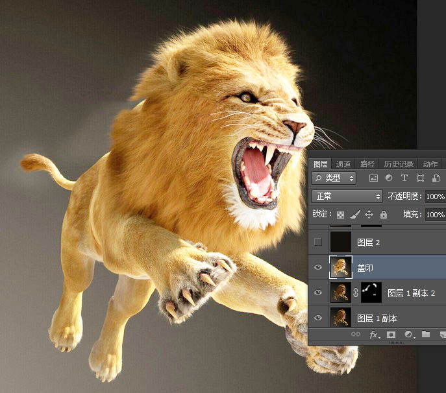Hide the 图层 1 副本 2 layer
Image resolution: width=446 pixels, height=393 pixels.
tap(318, 292)
